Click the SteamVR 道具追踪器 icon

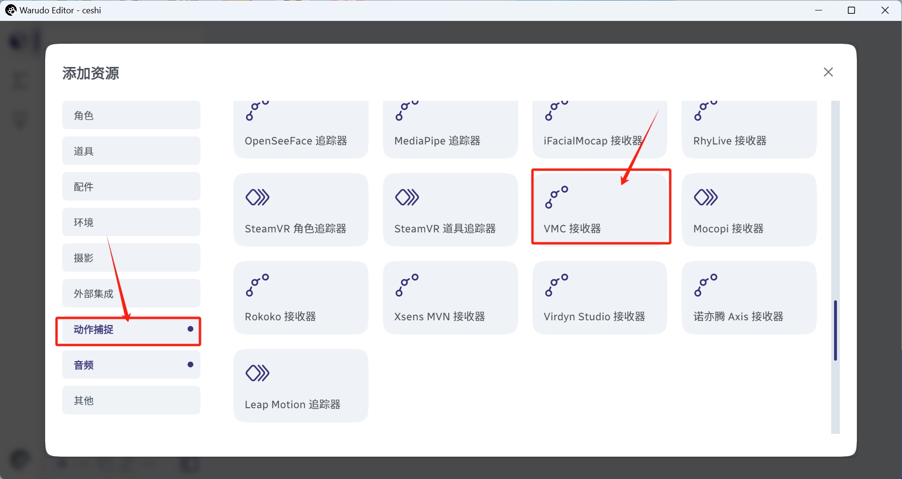pyautogui.click(x=407, y=197)
